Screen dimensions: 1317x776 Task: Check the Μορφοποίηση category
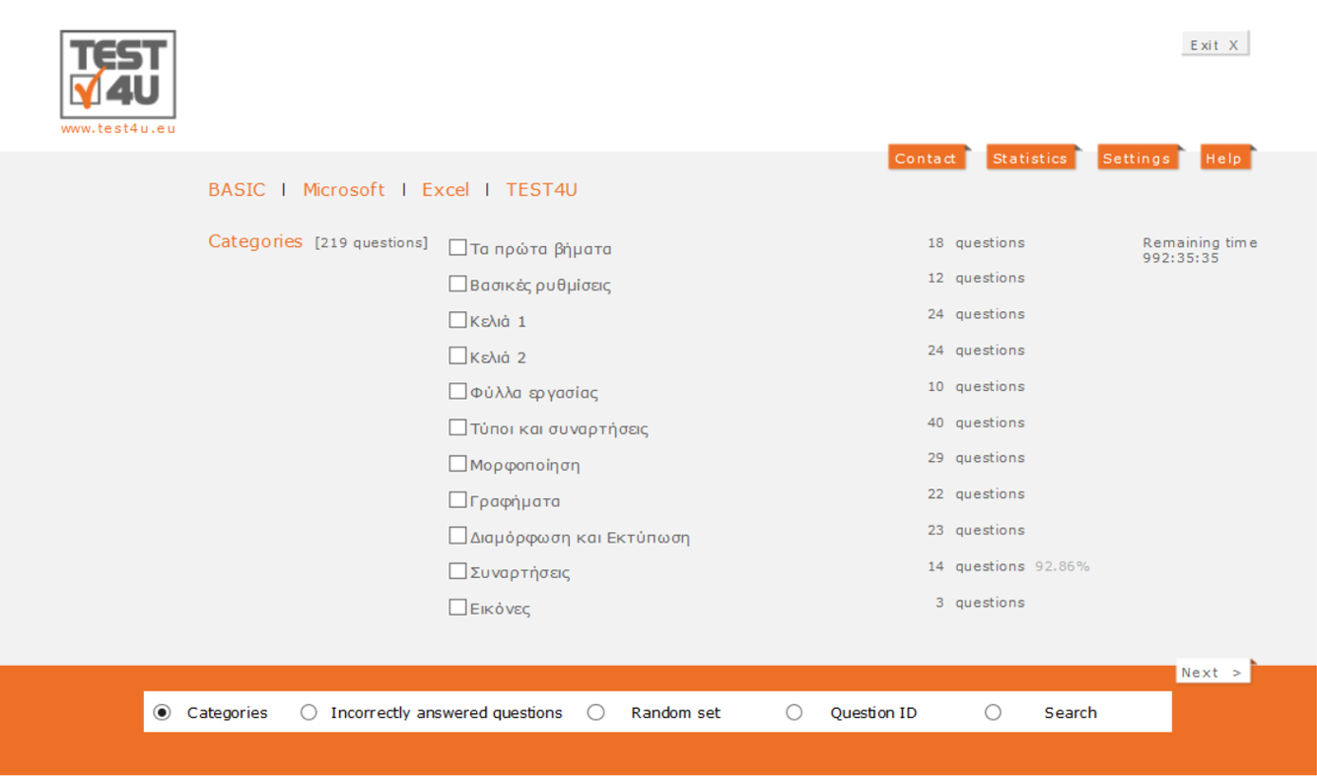[457, 463]
